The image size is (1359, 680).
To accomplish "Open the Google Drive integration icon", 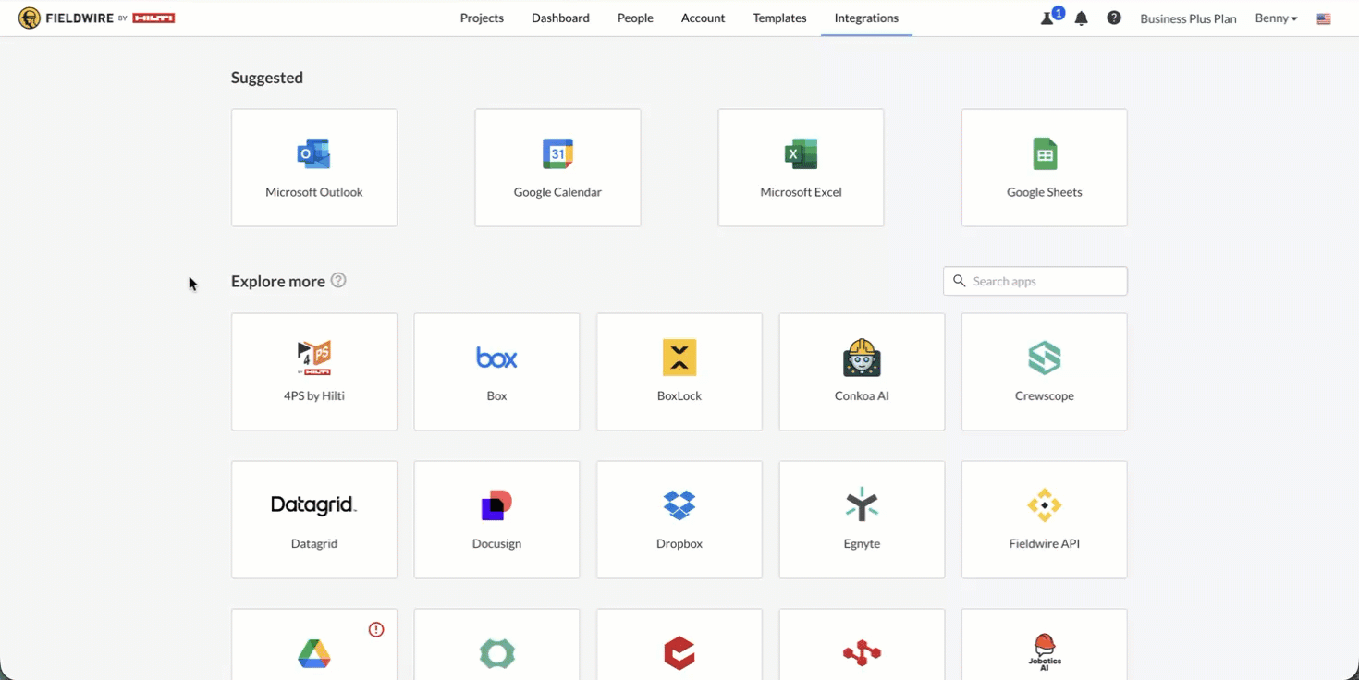I will [x=314, y=653].
